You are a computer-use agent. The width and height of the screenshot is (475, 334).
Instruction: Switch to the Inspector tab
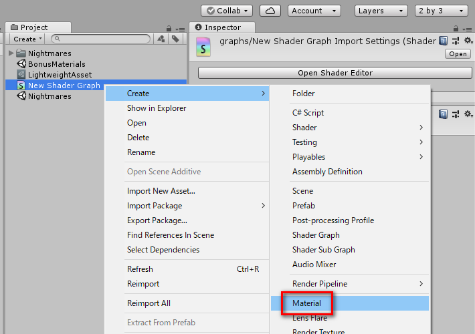(222, 27)
